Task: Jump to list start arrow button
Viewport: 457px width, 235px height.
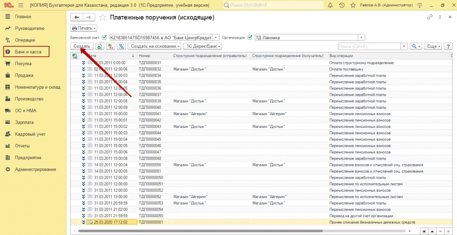Action: pos(424,231)
